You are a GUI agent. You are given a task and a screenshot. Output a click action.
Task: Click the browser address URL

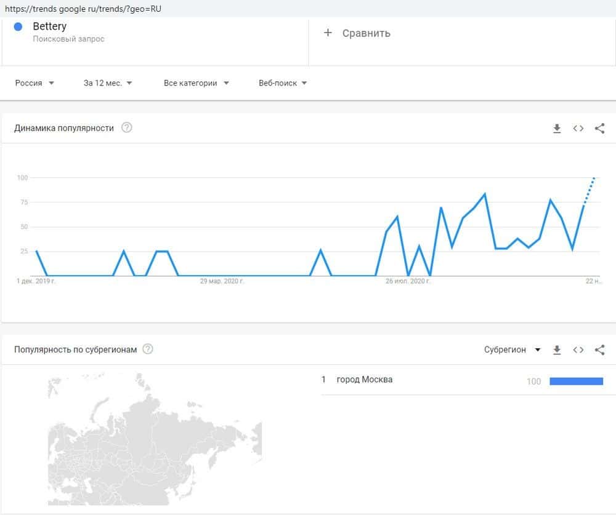point(83,9)
